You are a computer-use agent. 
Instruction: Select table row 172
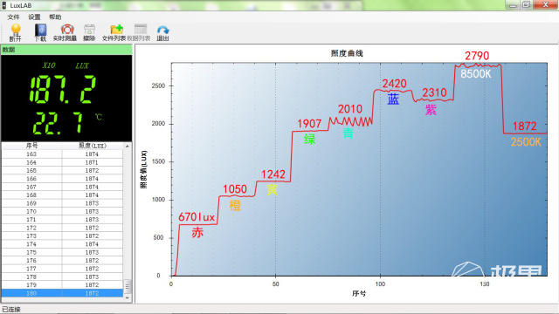[x=62, y=228]
